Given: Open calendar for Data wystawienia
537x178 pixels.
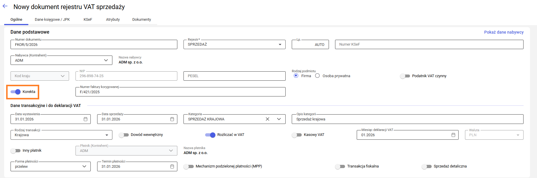Looking at the screenshot, I should [x=85, y=119].
